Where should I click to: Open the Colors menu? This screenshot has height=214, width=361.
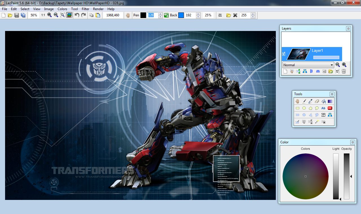62,9
